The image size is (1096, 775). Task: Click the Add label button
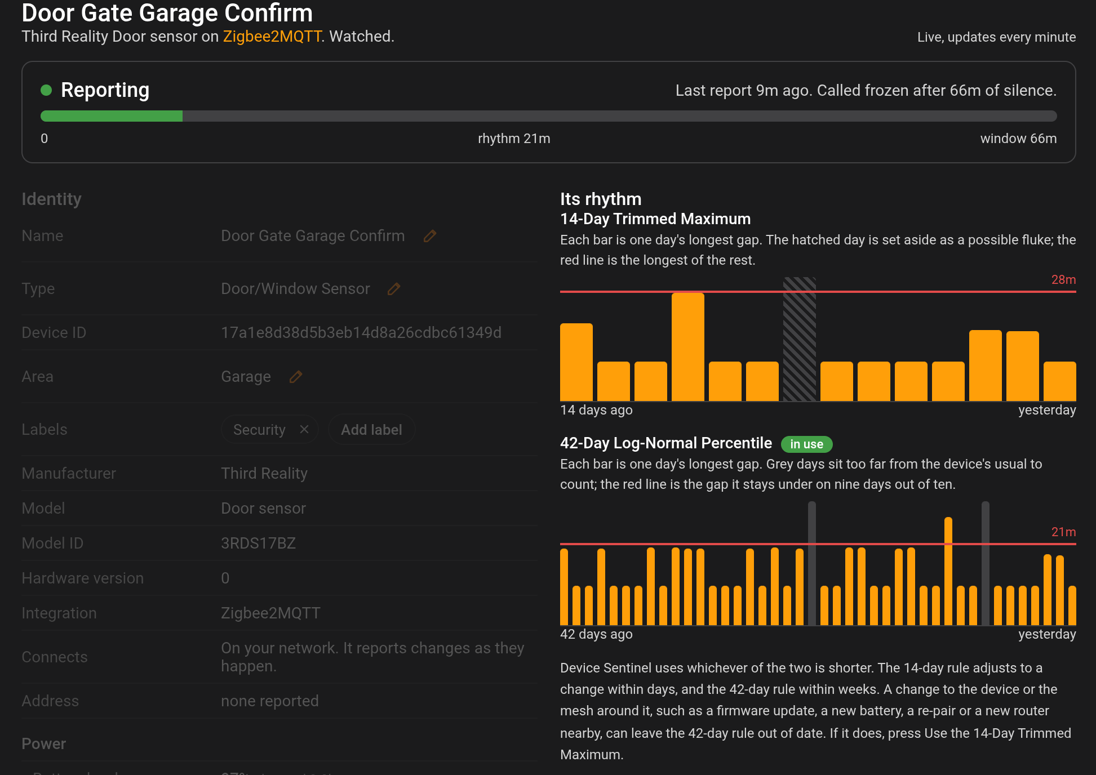[x=372, y=430]
